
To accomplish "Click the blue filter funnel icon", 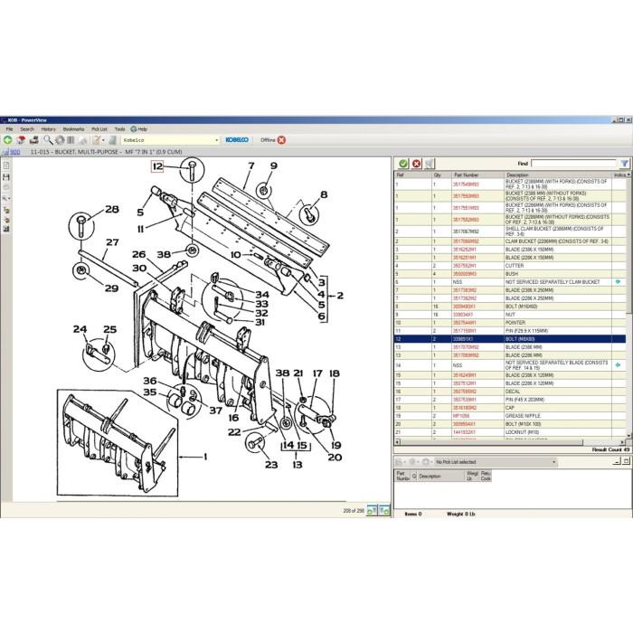I will pos(625,163).
